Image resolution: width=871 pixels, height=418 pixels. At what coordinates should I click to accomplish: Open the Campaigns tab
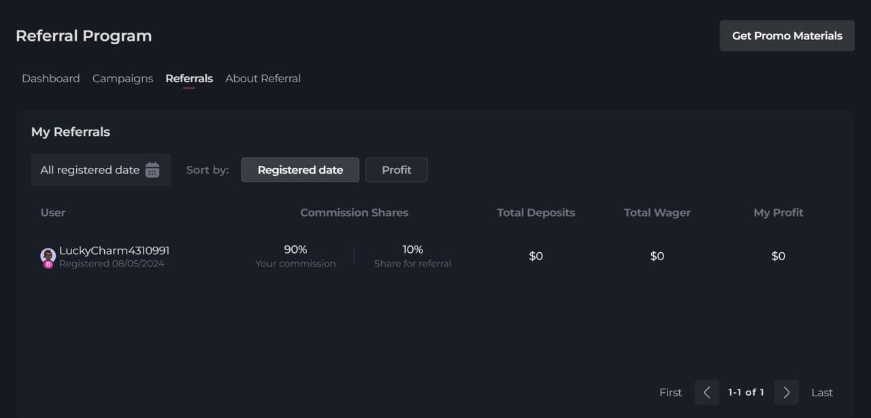point(122,79)
